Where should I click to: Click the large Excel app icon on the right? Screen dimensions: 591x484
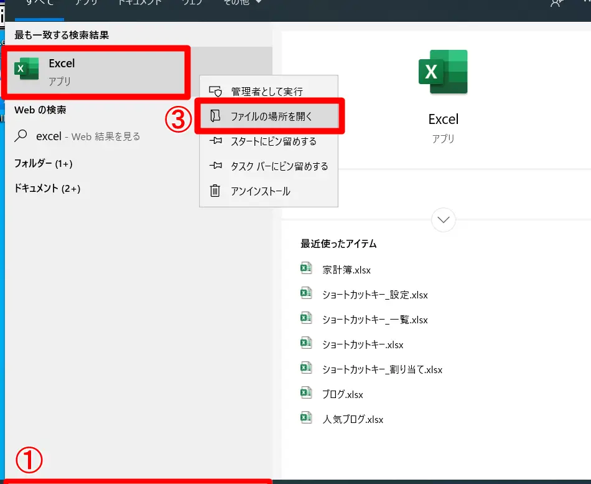(443, 72)
